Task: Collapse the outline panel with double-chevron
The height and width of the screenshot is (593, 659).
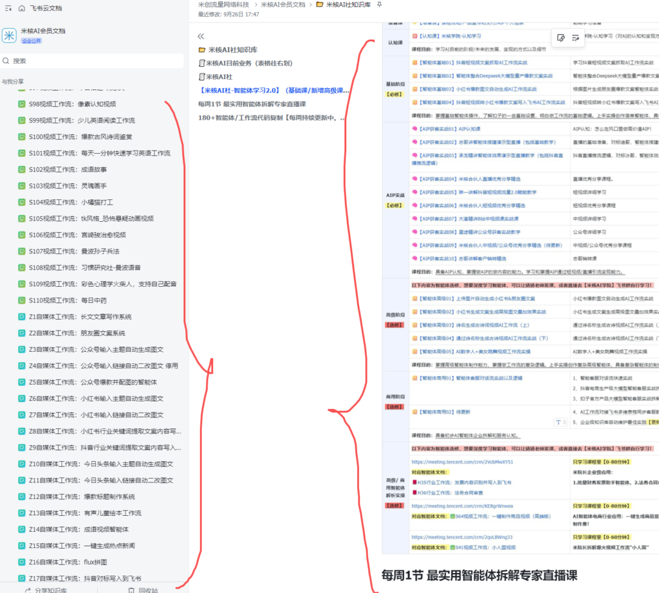Action: [x=201, y=37]
